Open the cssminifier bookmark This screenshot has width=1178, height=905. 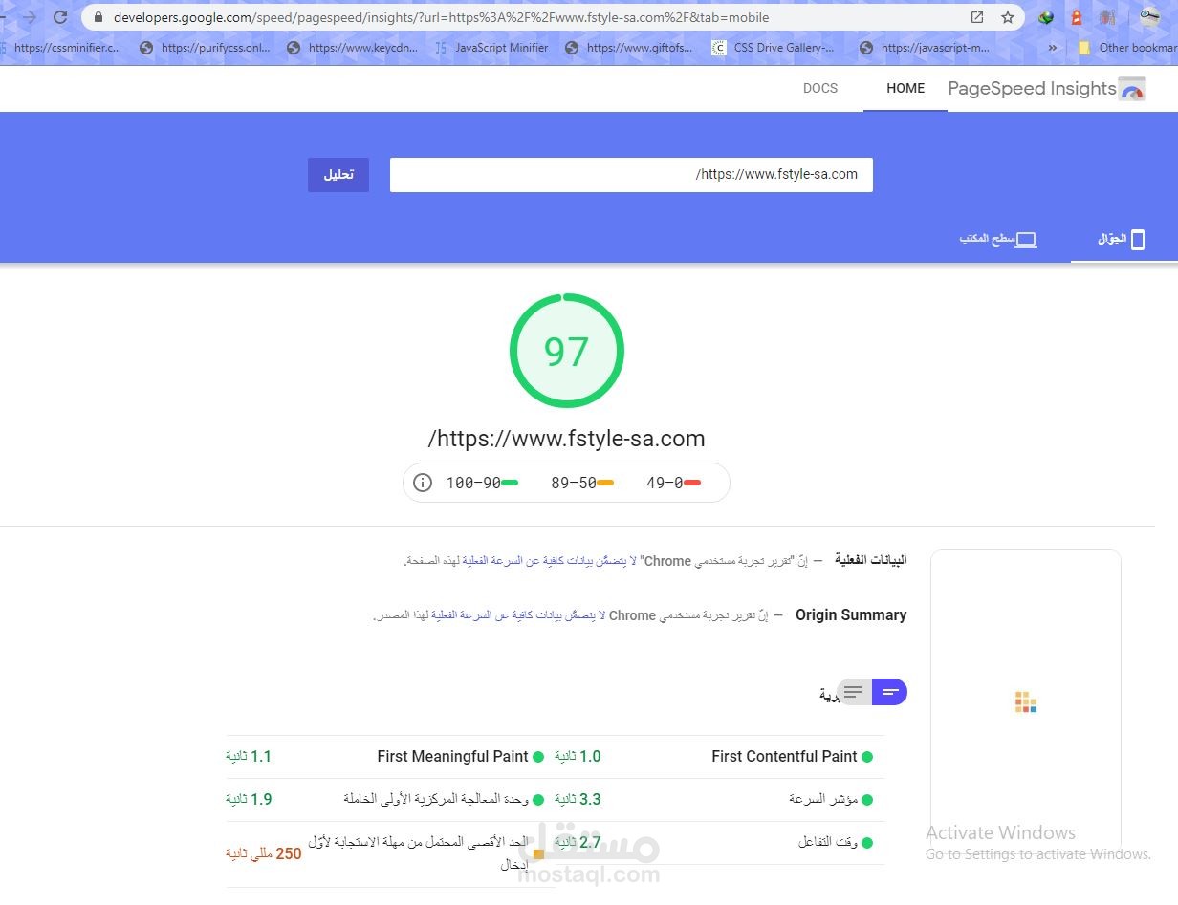(x=61, y=48)
